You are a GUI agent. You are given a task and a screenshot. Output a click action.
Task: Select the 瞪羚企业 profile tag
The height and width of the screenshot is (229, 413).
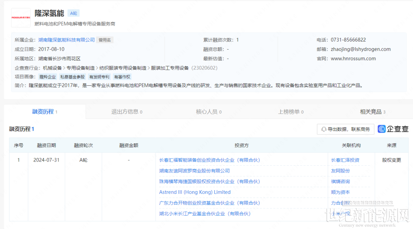pos(48,77)
